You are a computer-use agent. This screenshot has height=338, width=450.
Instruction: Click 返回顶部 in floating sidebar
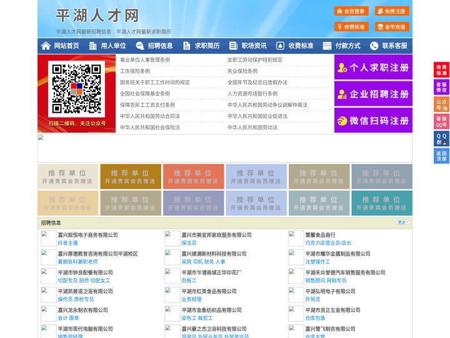(441, 156)
